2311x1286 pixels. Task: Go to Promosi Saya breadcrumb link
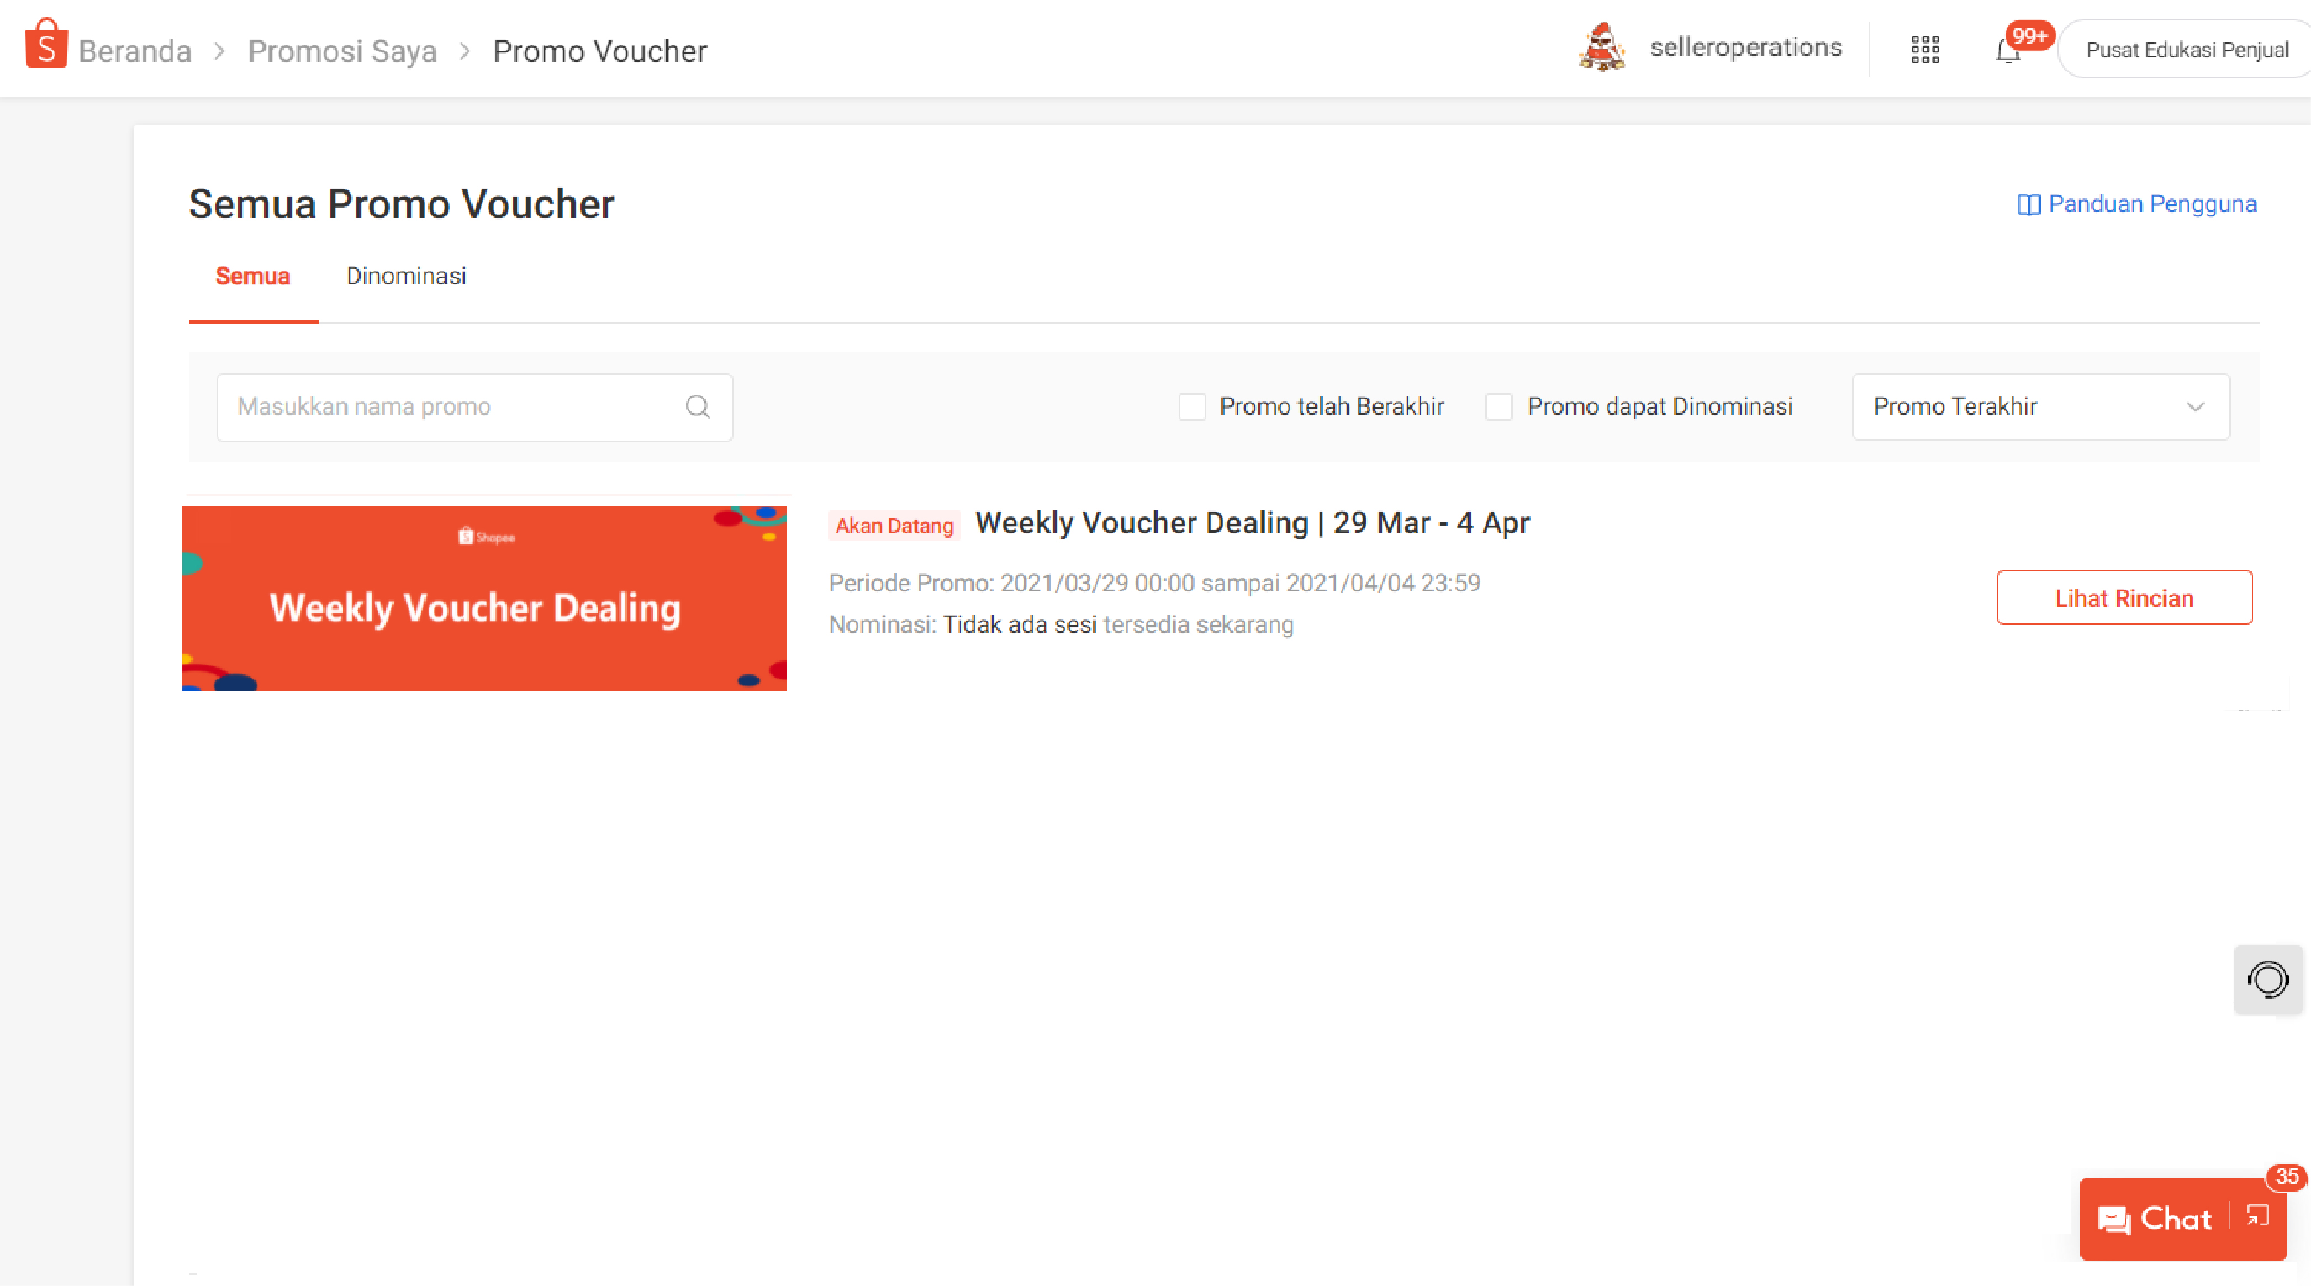point(342,51)
